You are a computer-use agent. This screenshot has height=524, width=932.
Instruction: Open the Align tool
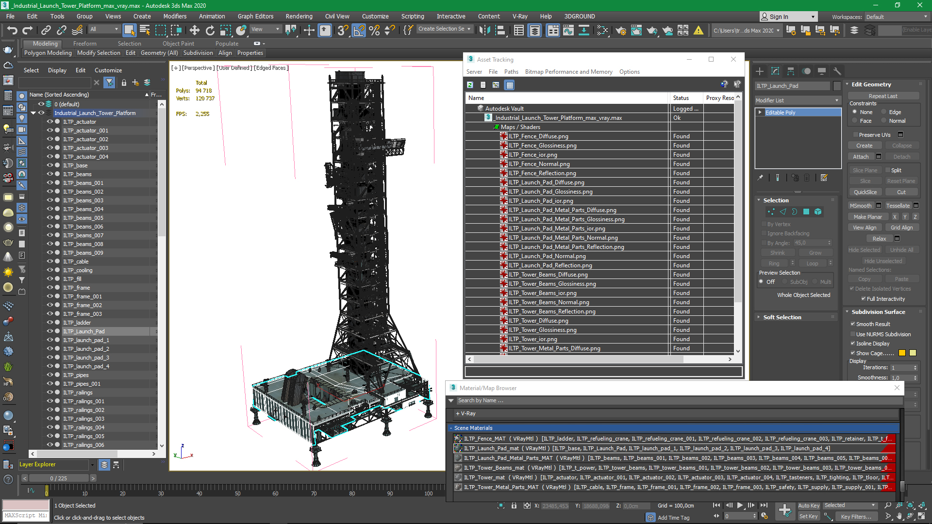click(500, 31)
